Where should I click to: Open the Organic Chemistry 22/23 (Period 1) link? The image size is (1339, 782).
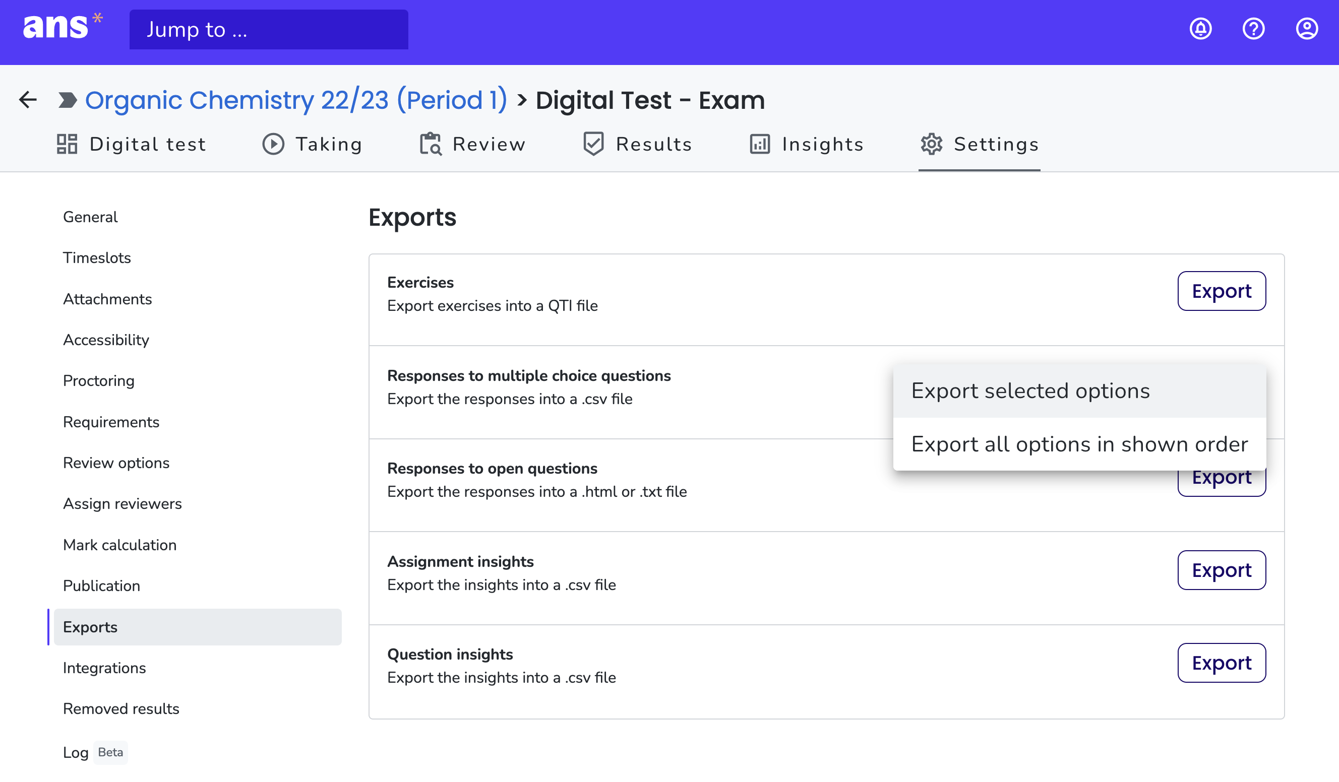(x=296, y=100)
